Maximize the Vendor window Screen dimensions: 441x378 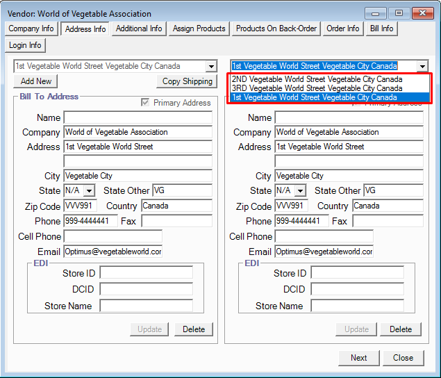399,13
